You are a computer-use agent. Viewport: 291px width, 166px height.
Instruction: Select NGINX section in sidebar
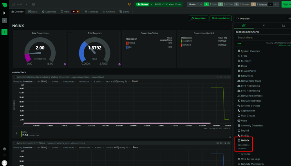(245, 140)
